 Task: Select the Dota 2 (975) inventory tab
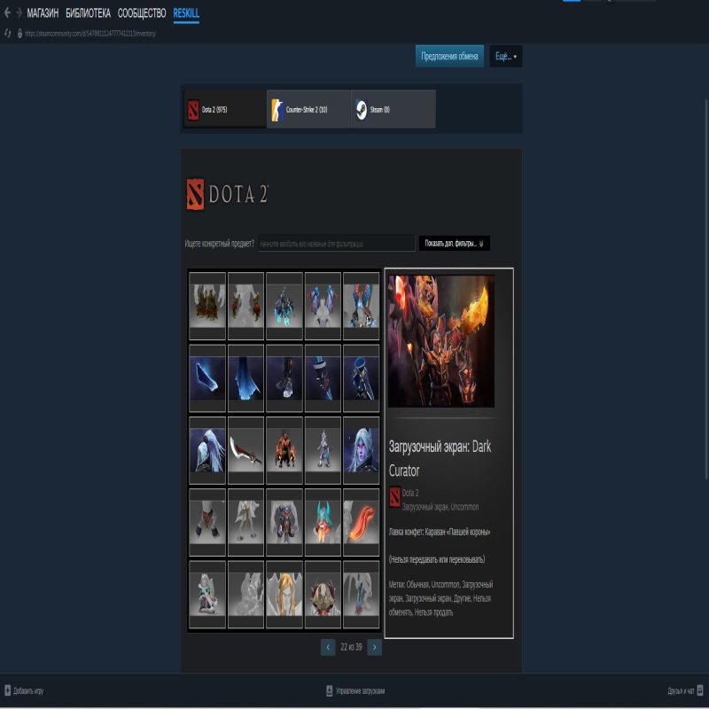pos(223,109)
